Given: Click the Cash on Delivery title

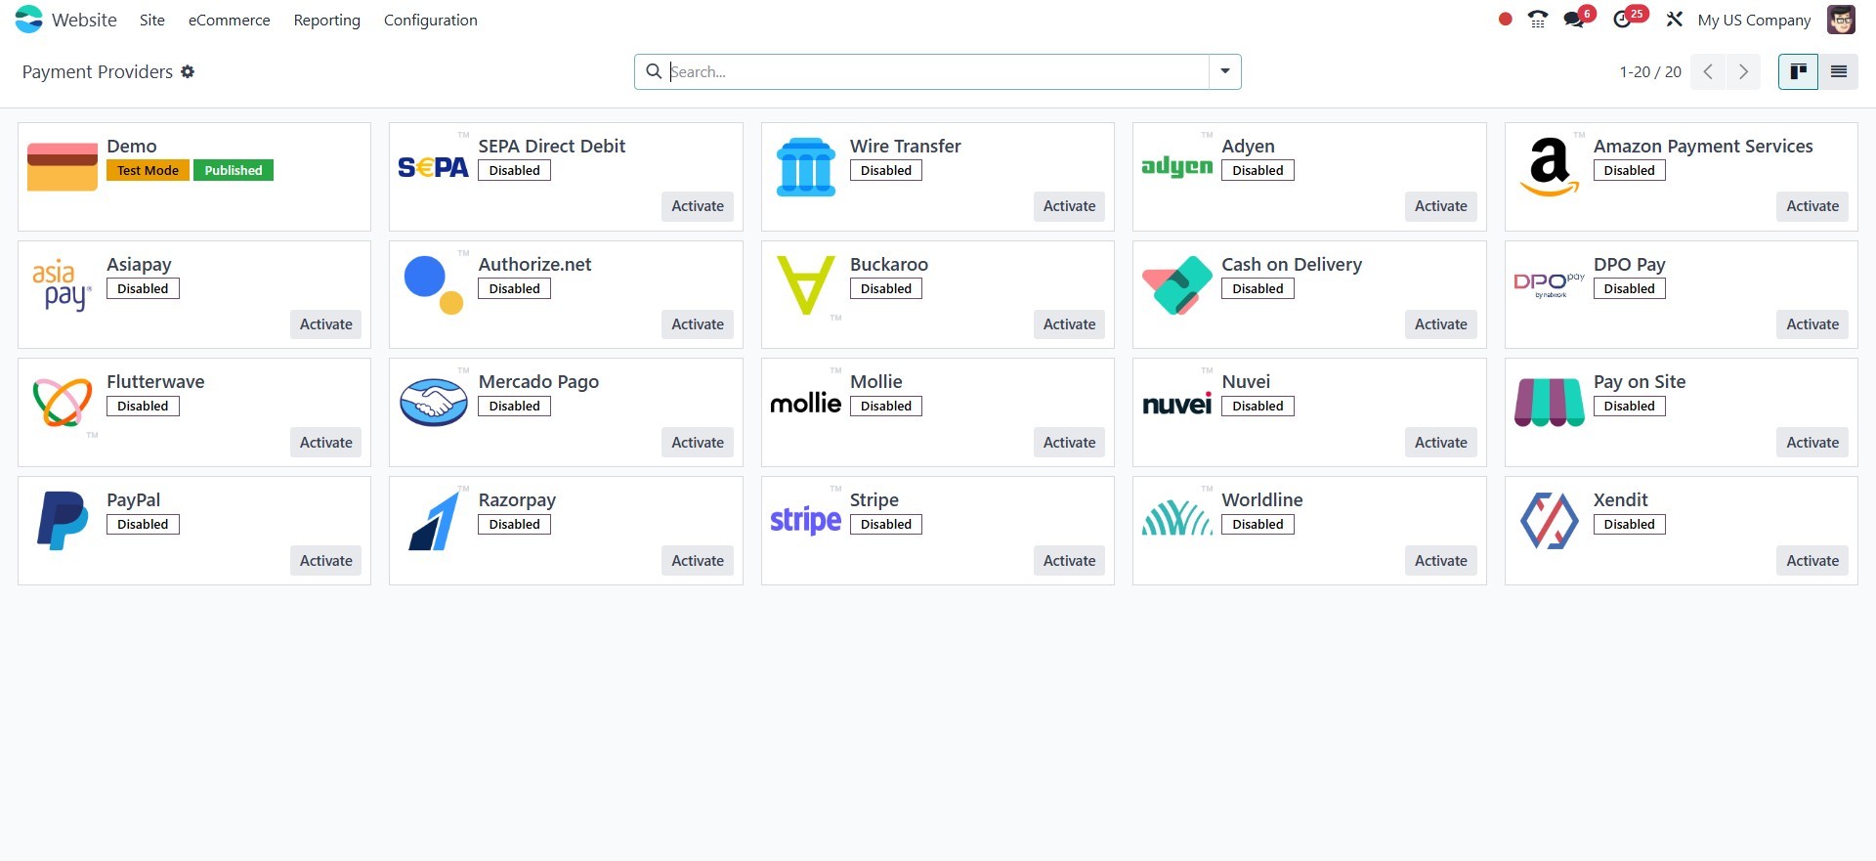Looking at the screenshot, I should (x=1292, y=264).
